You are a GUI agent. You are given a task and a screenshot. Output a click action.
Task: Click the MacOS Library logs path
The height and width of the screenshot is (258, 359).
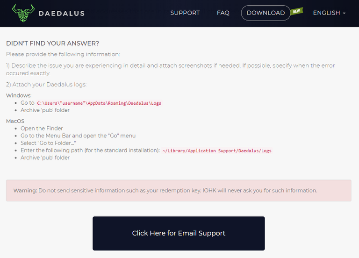pos(216,150)
